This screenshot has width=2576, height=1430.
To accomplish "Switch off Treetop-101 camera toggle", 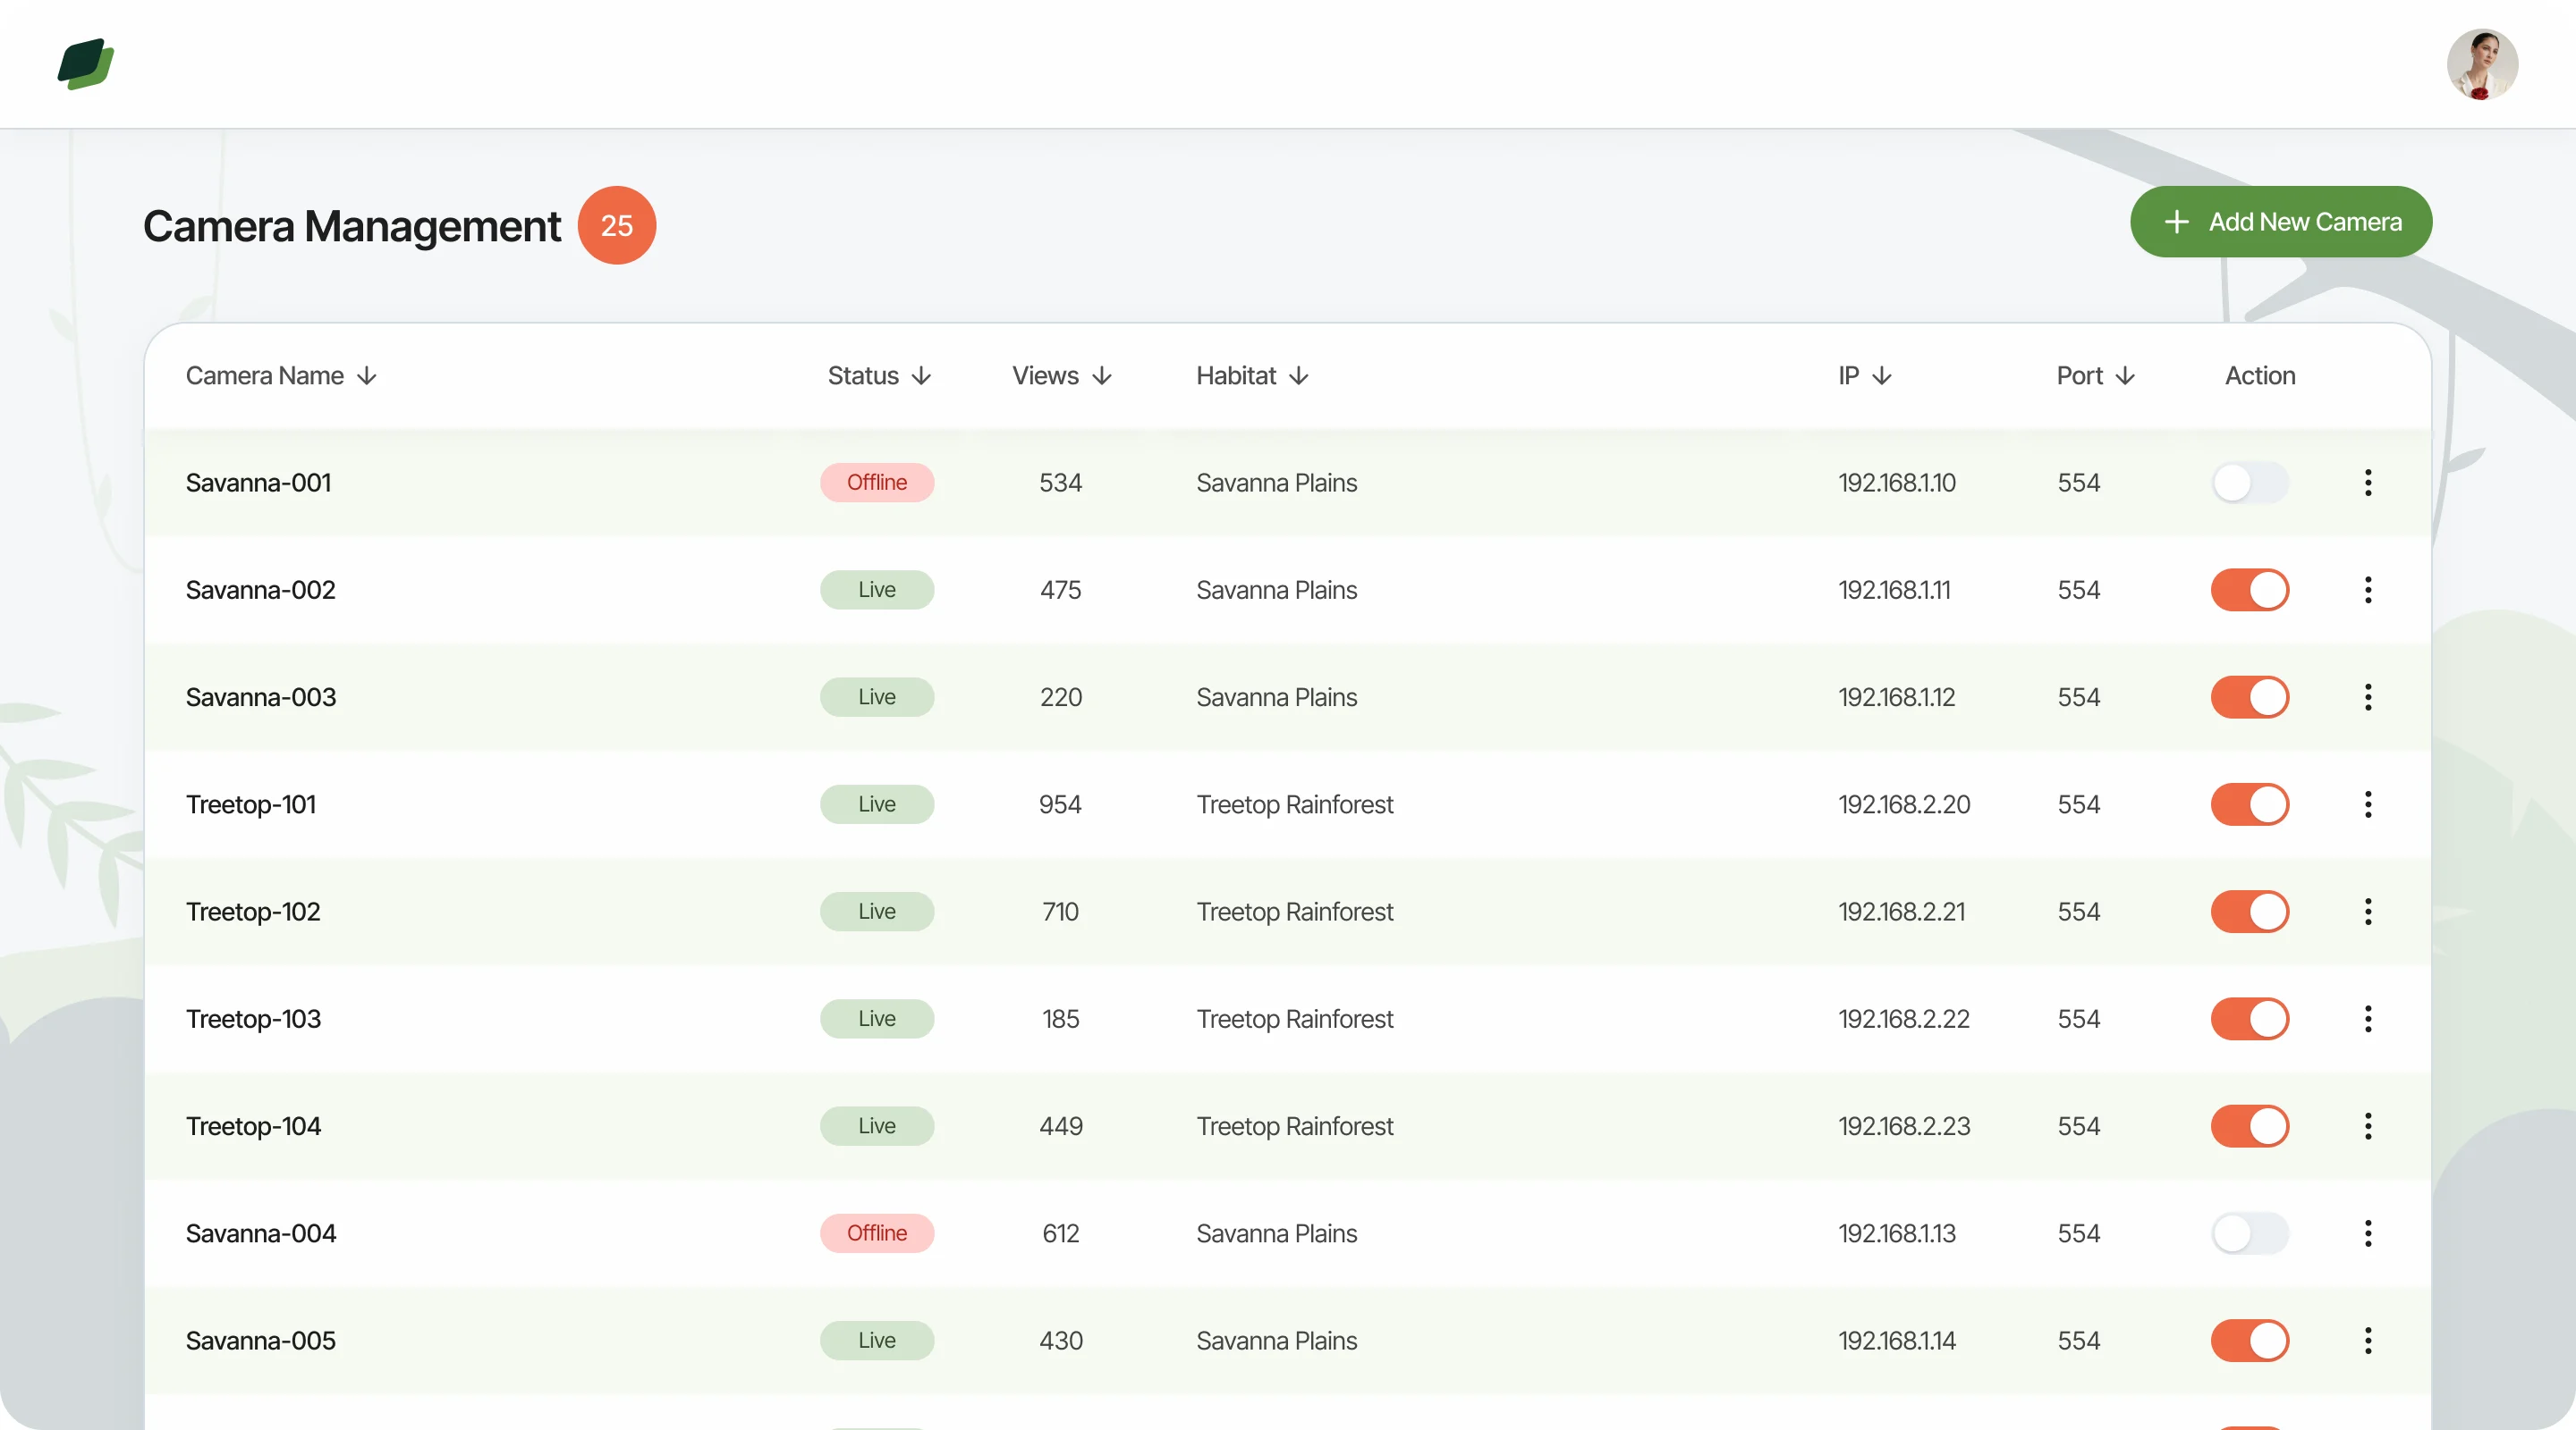I will tap(2250, 804).
